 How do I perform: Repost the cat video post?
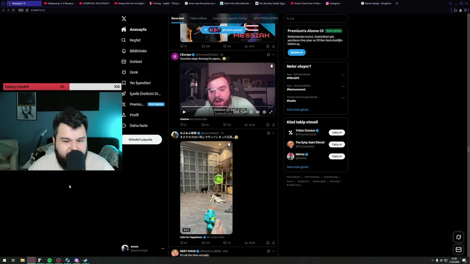pos(206,243)
